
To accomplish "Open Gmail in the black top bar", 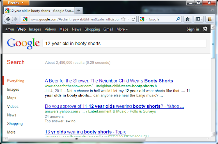I will [108, 29].
